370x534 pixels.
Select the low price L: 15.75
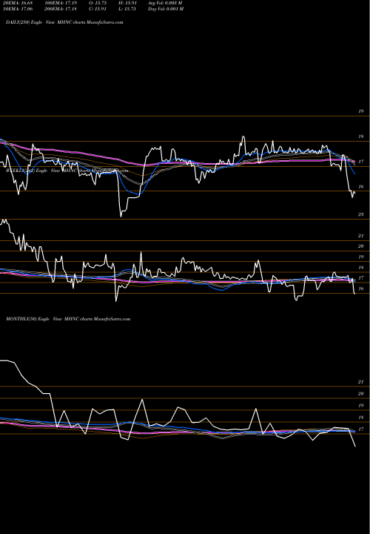click(127, 9)
